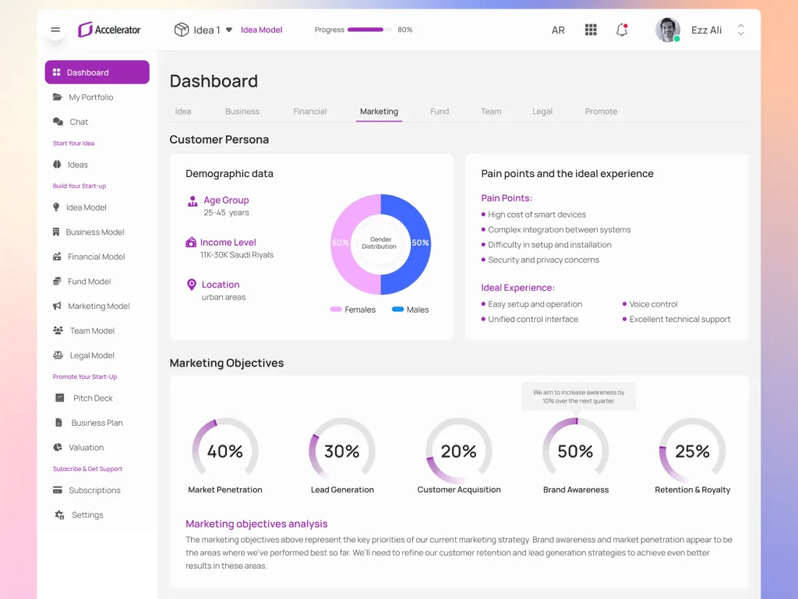Switch to the Financial tab
This screenshot has width=798, height=599.
pos(310,112)
